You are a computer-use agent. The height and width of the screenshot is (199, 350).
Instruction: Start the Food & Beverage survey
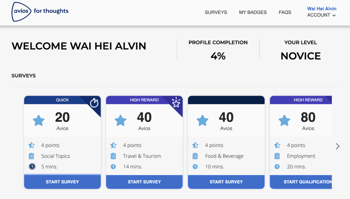click(226, 182)
